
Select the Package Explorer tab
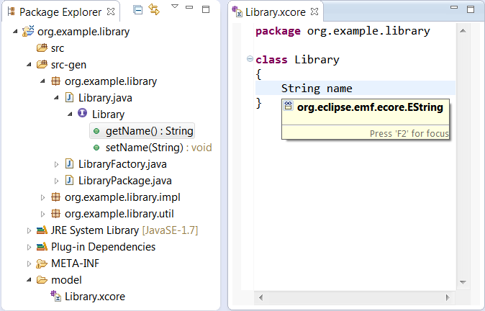[x=59, y=12]
